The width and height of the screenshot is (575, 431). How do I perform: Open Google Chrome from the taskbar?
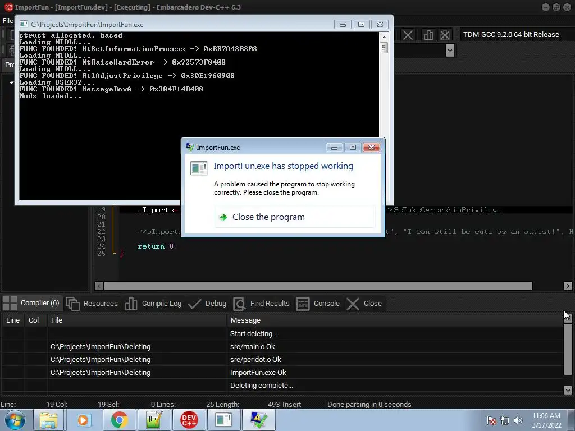point(119,420)
